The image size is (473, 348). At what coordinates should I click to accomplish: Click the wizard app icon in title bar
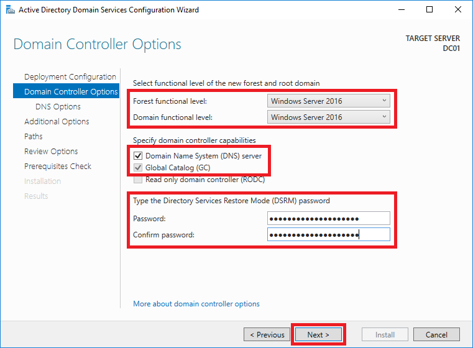click(11, 10)
